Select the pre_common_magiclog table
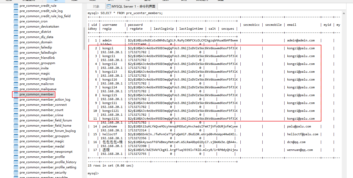The height and width of the screenshot is (178, 353). click(x=37, y=79)
